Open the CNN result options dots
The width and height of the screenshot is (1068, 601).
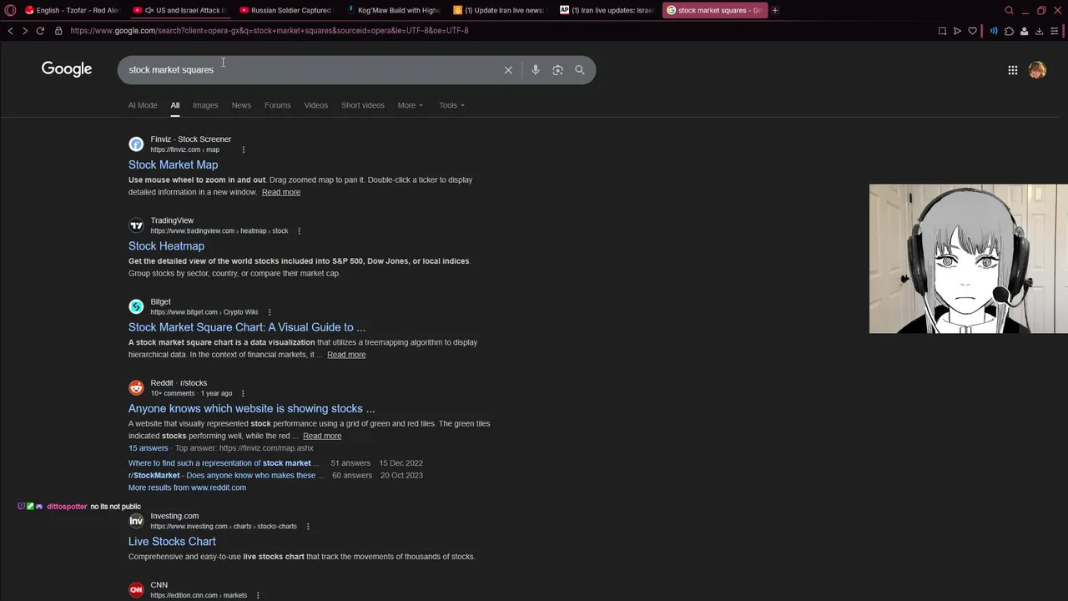click(x=258, y=595)
